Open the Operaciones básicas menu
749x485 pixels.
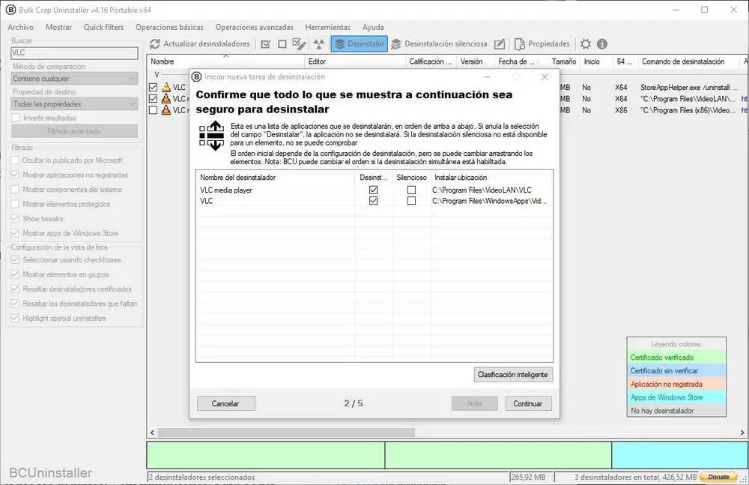pyautogui.click(x=169, y=27)
